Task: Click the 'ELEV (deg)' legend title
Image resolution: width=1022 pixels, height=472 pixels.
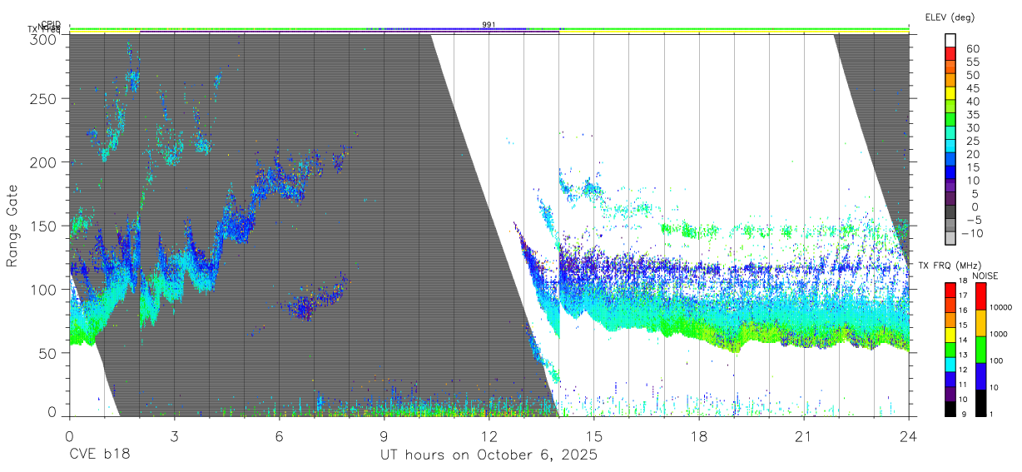Action: click(x=950, y=17)
